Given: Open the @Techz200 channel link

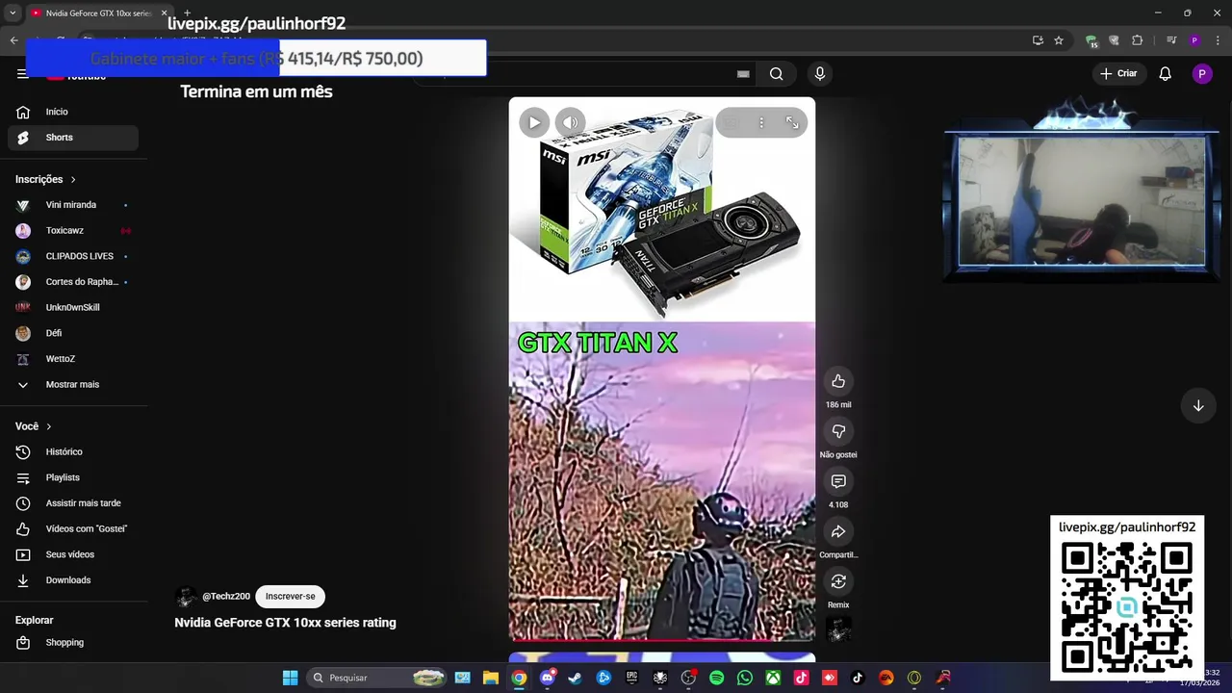Looking at the screenshot, I should click(226, 596).
